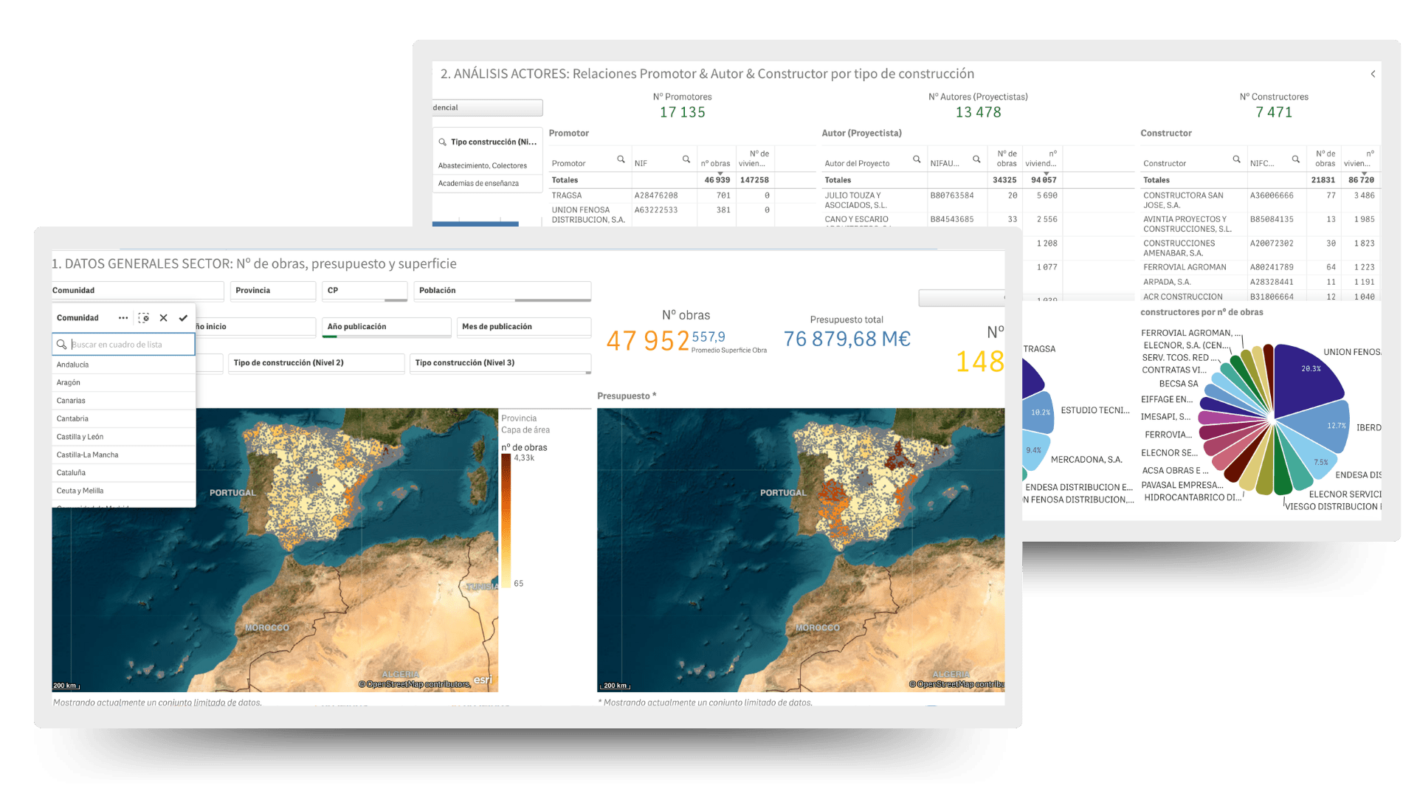The height and width of the screenshot is (797, 1417).
Task: Click the collapse arrow at the analysis sheet's top right
Action: pos(1373,74)
